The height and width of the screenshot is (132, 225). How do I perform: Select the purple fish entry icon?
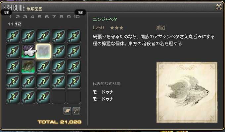(x=28, y=51)
